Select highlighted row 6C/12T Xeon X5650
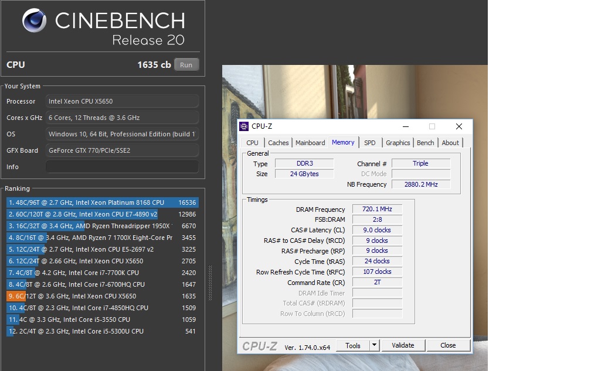Screen dimensions: 591x371 (103, 296)
